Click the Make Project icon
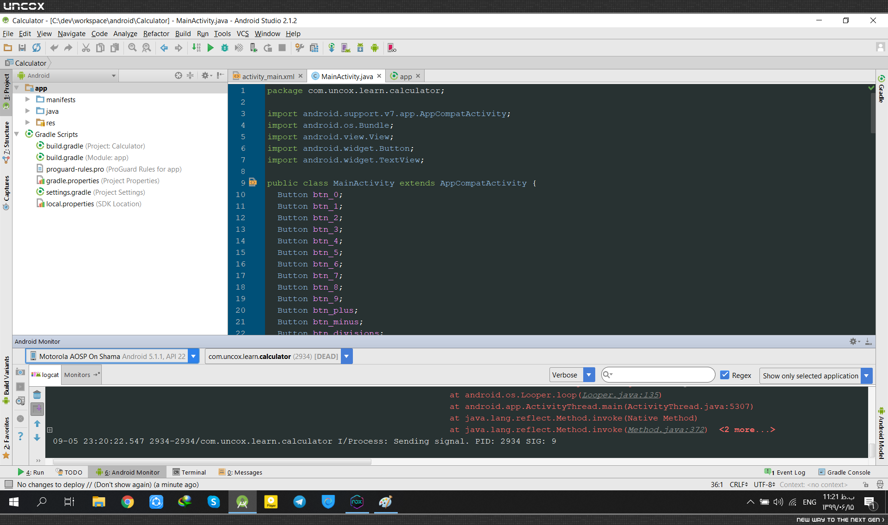The height and width of the screenshot is (525, 888). coord(196,48)
